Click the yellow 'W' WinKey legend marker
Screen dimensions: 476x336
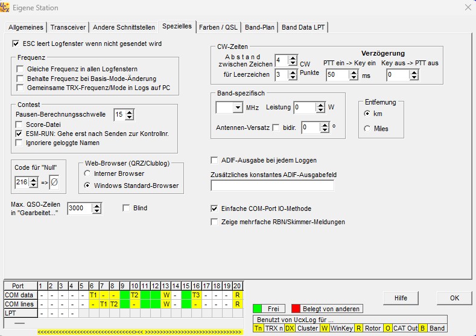point(325,328)
